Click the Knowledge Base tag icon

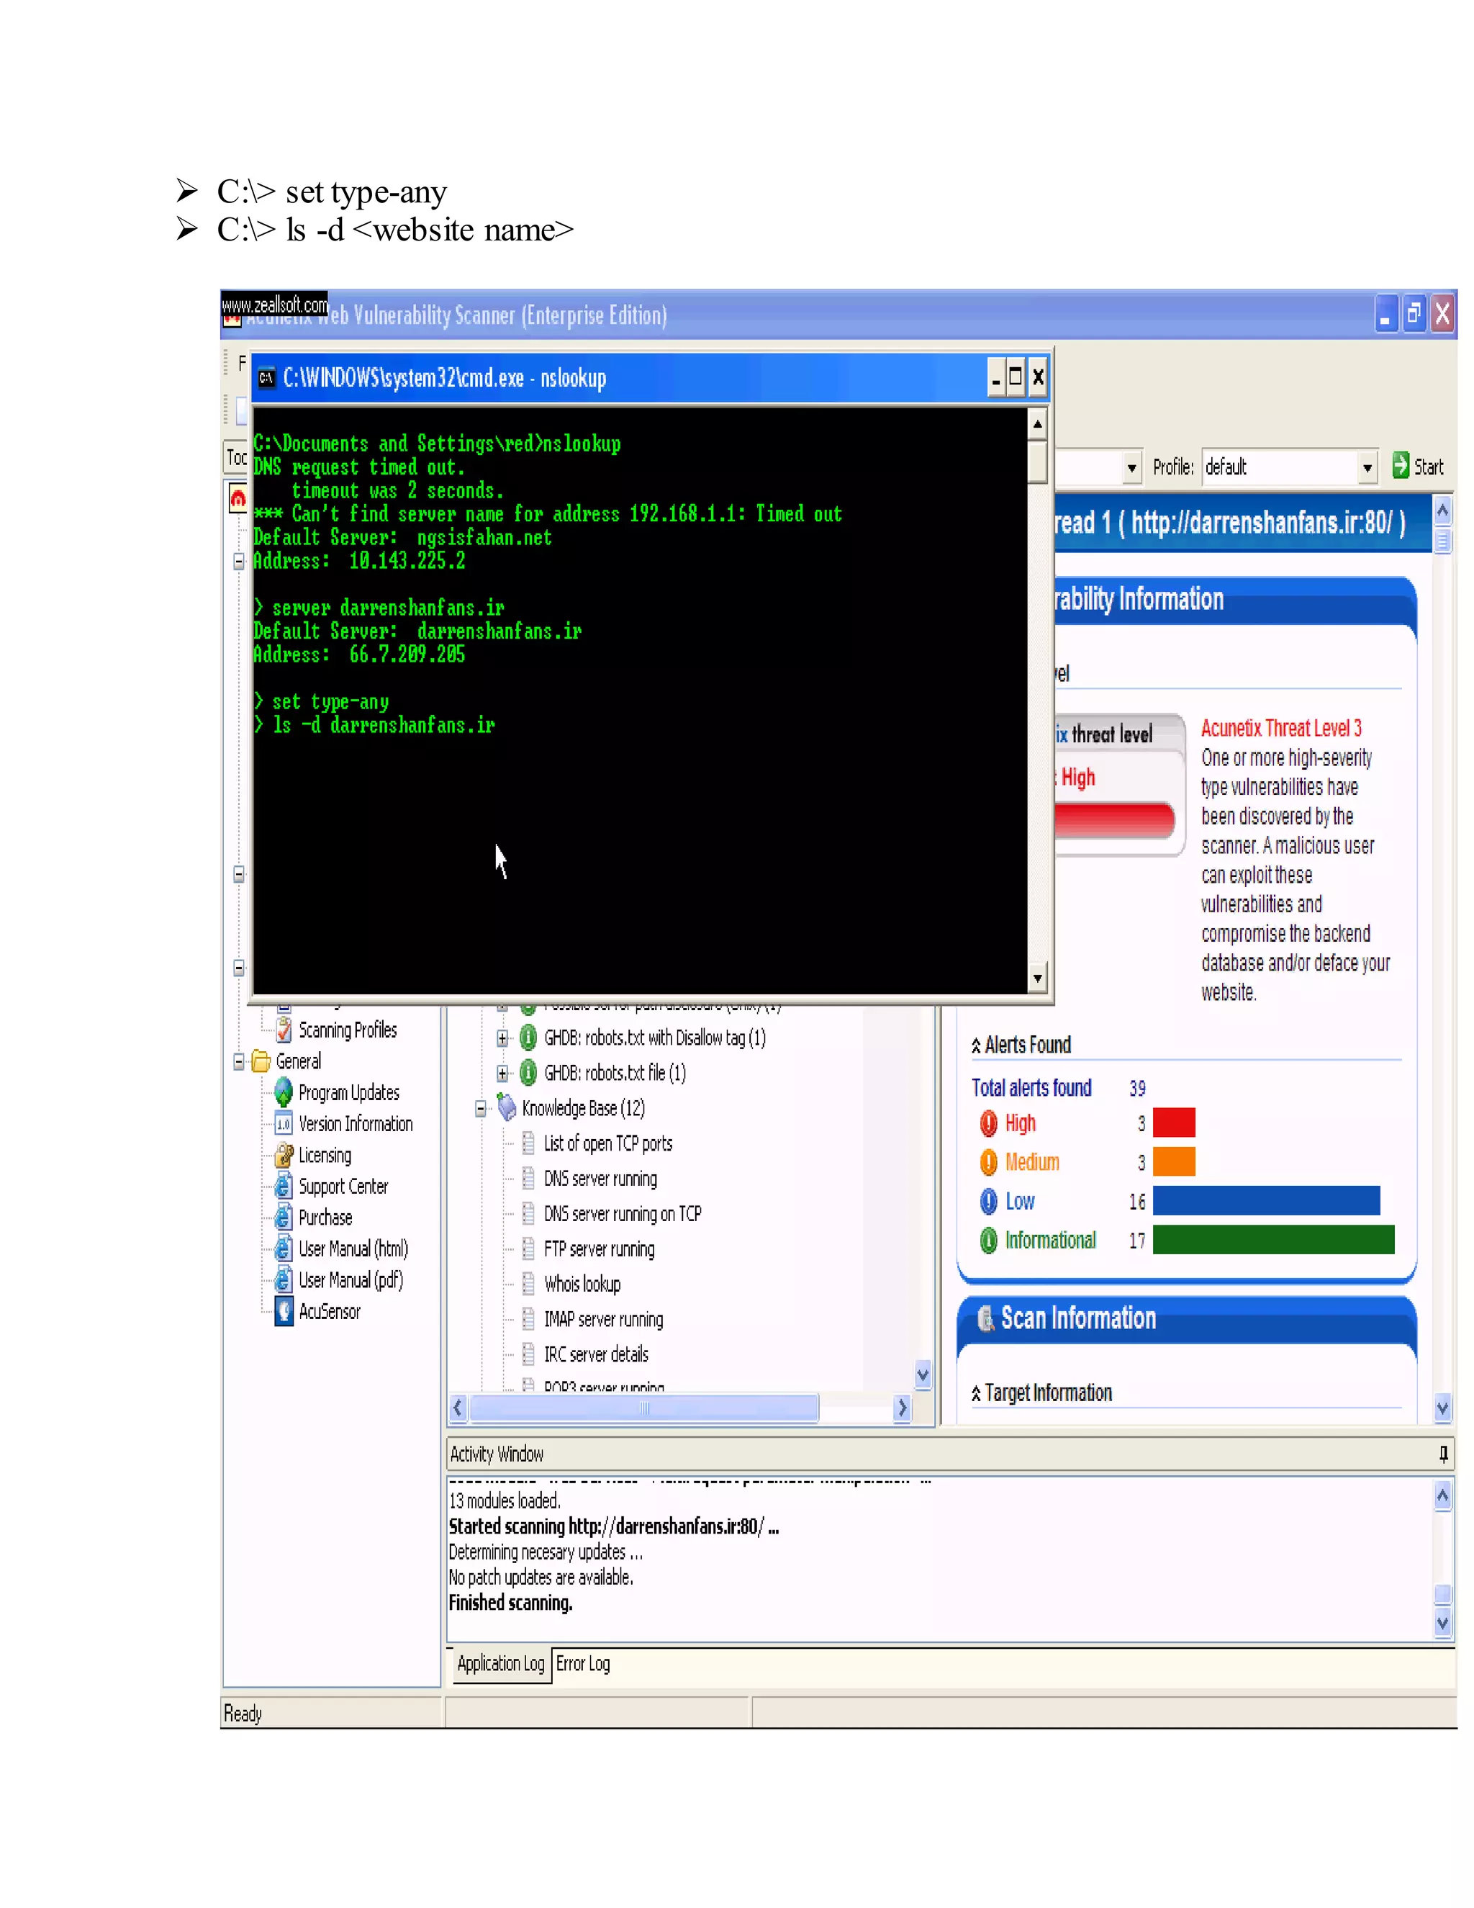coord(507,1108)
